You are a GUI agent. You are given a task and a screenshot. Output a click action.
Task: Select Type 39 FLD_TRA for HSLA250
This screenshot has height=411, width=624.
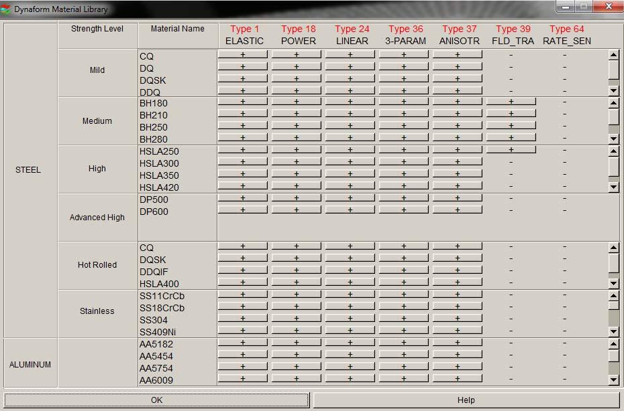(511, 150)
